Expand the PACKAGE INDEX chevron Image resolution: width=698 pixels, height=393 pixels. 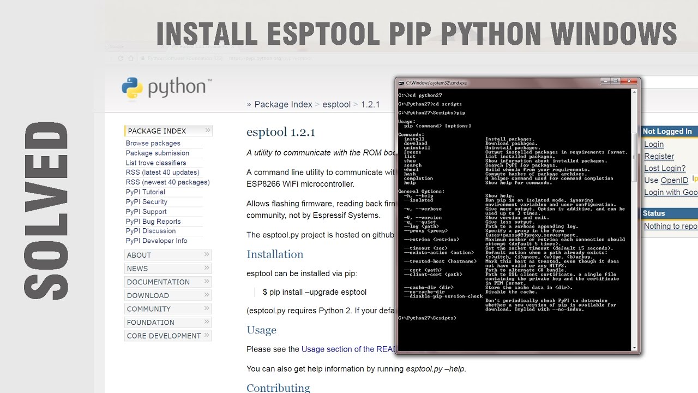click(x=207, y=130)
